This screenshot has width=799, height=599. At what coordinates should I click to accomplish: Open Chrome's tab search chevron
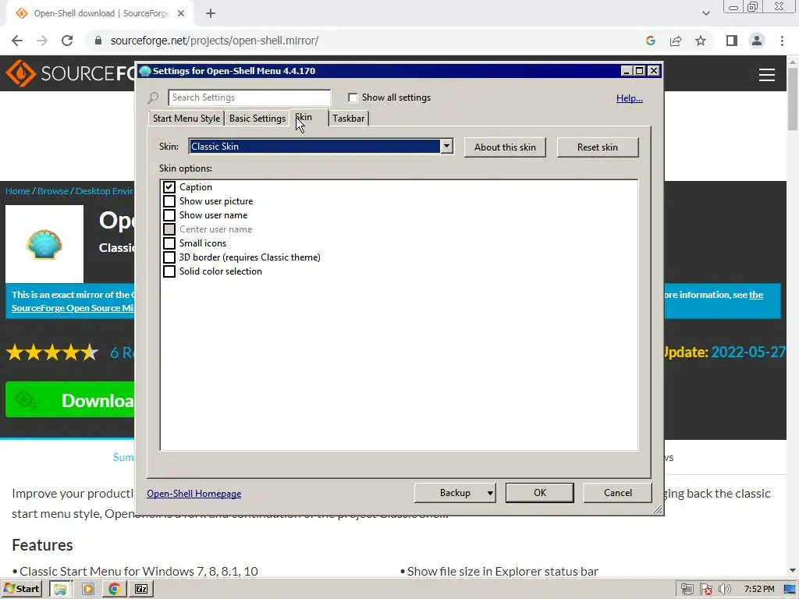(705, 13)
